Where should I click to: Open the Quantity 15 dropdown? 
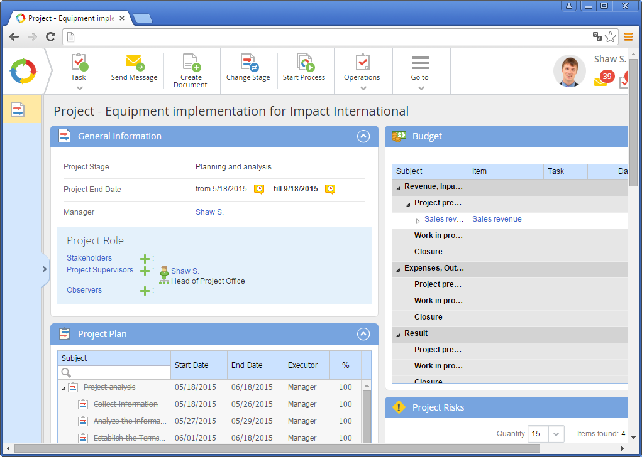556,434
